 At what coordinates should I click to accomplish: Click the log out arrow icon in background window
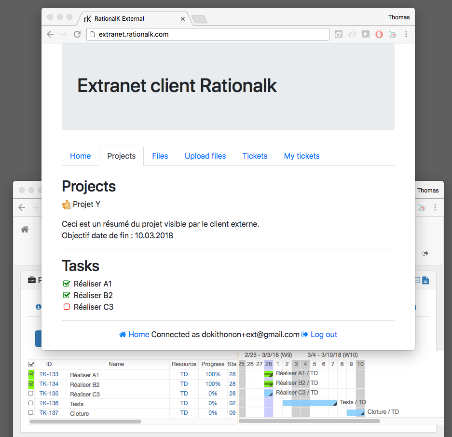pyautogui.click(x=425, y=253)
